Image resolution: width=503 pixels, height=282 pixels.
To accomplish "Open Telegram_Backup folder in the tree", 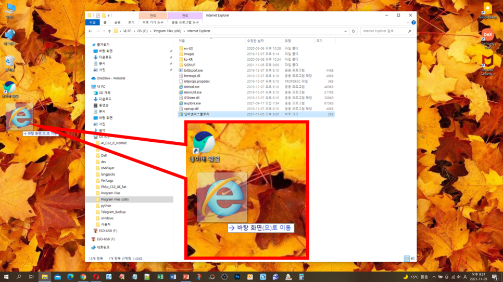I will [x=113, y=211].
